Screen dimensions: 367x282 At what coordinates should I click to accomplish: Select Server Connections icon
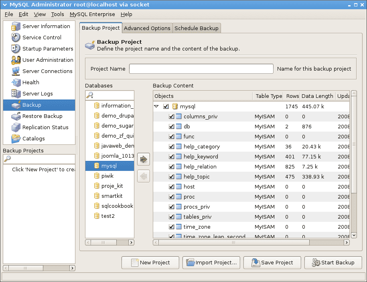click(x=16, y=71)
